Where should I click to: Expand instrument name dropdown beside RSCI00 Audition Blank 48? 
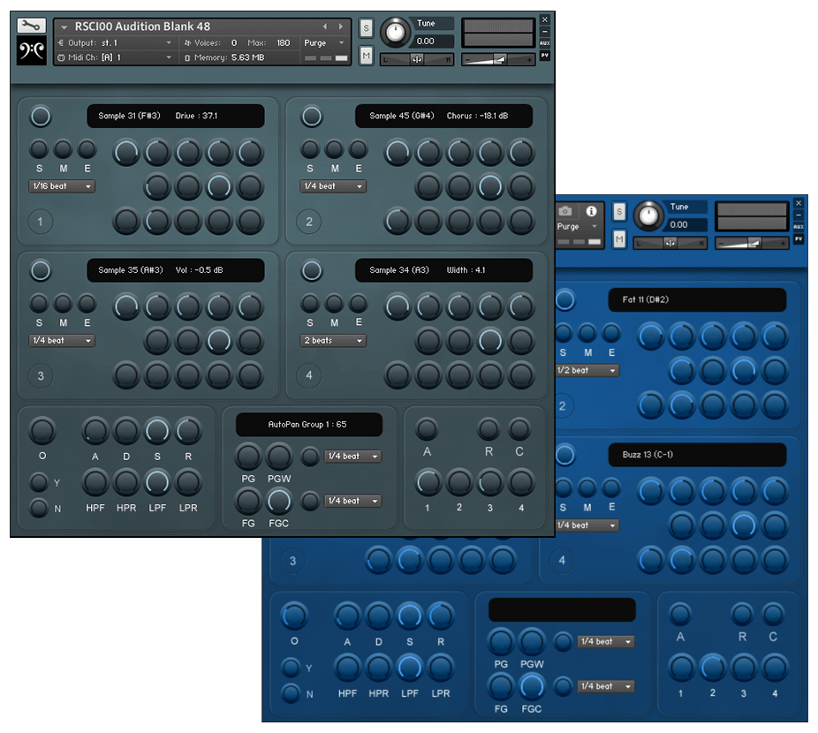point(64,26)
